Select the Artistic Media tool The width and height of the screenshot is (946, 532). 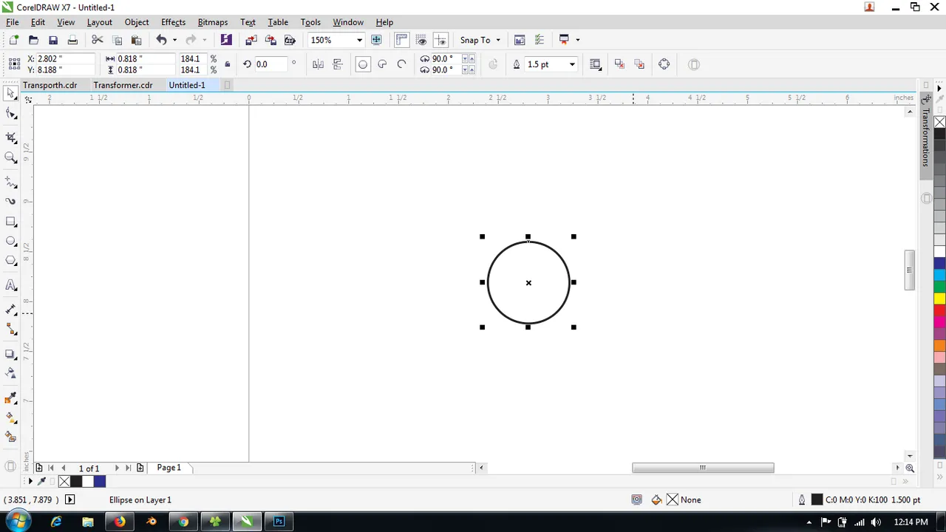10,201
